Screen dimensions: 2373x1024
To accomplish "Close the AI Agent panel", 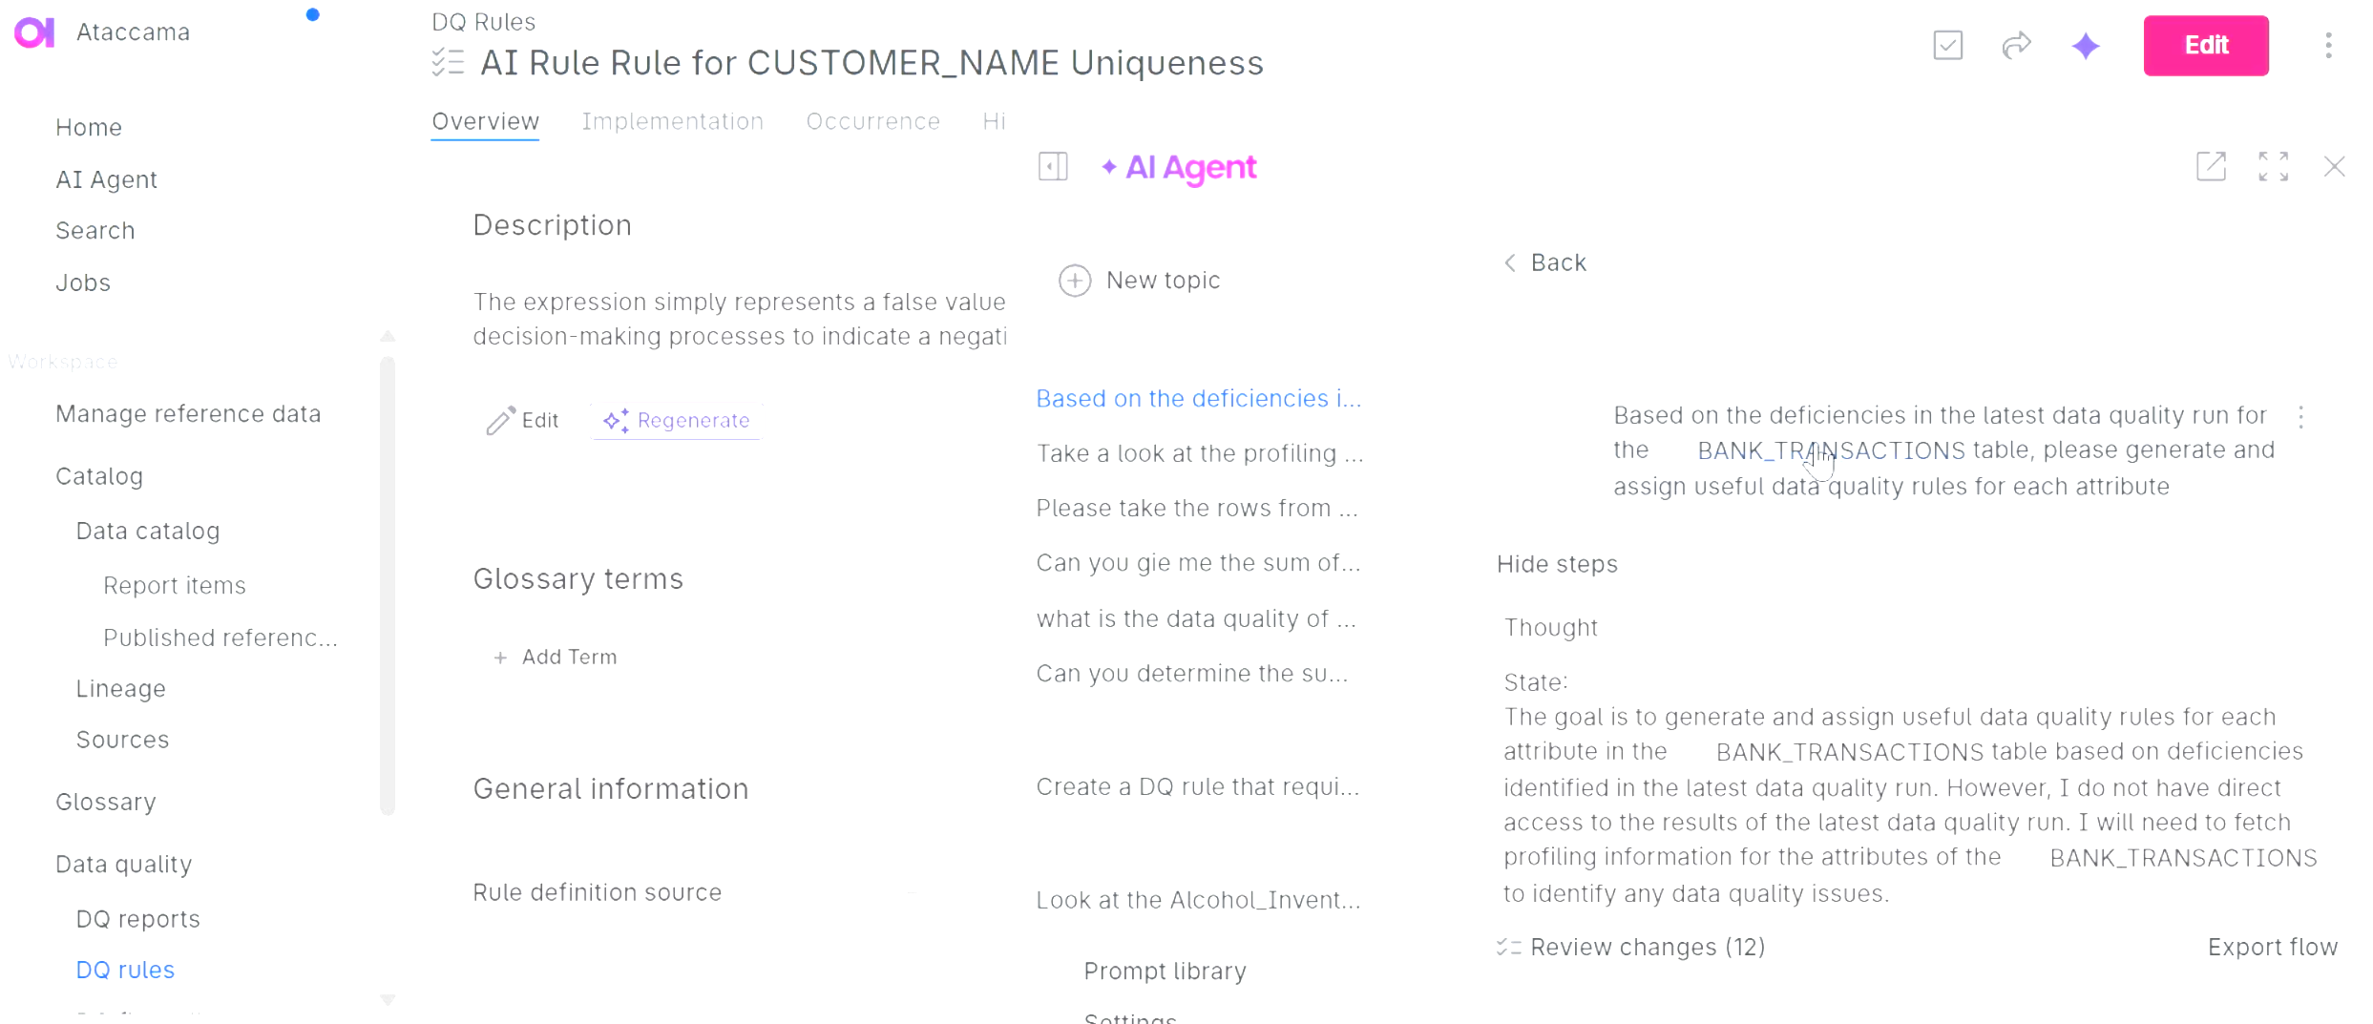I will tap(2334, 166).
